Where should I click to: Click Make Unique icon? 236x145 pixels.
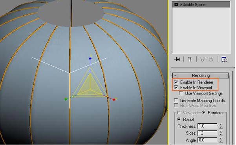[203, 59]
